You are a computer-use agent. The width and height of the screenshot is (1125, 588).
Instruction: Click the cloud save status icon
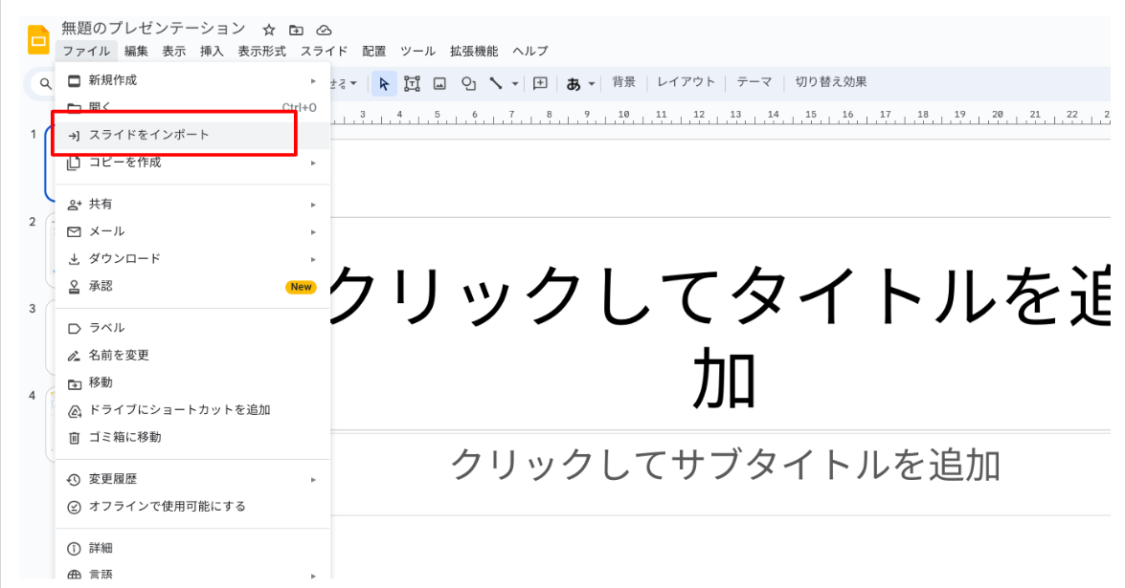(x=325, y=30)
